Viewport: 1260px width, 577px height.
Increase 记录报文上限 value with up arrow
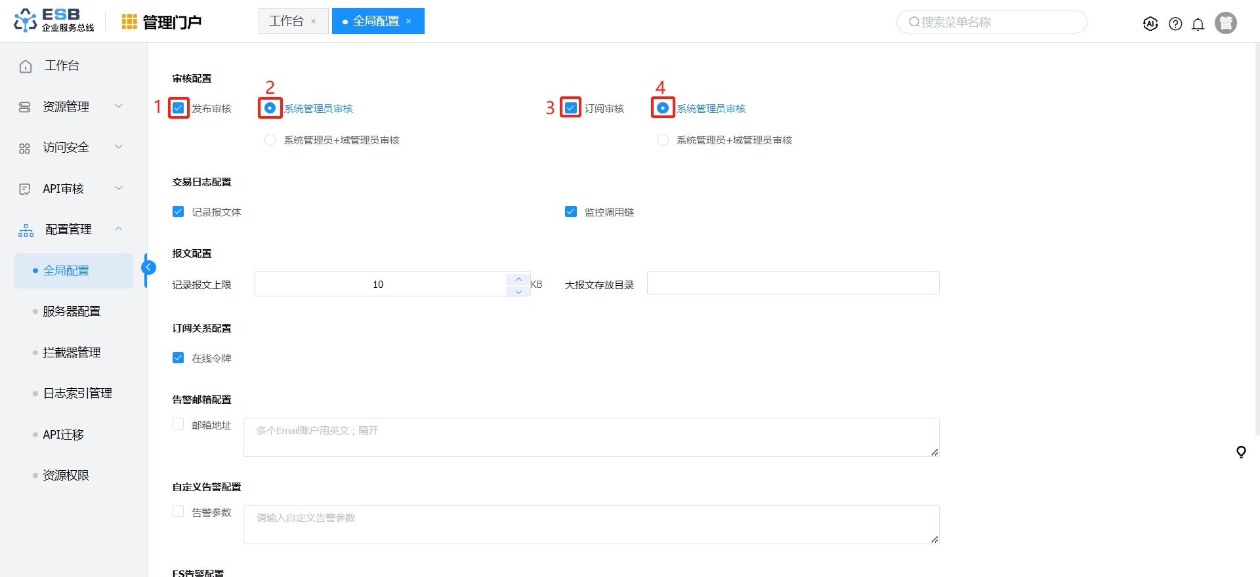518,279
